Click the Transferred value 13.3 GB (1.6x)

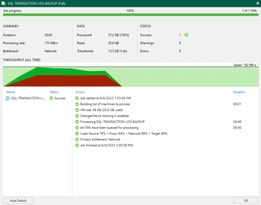pos(118,51)
